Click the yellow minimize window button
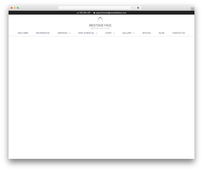The image size is (203, 171). [x=15, y=8]
